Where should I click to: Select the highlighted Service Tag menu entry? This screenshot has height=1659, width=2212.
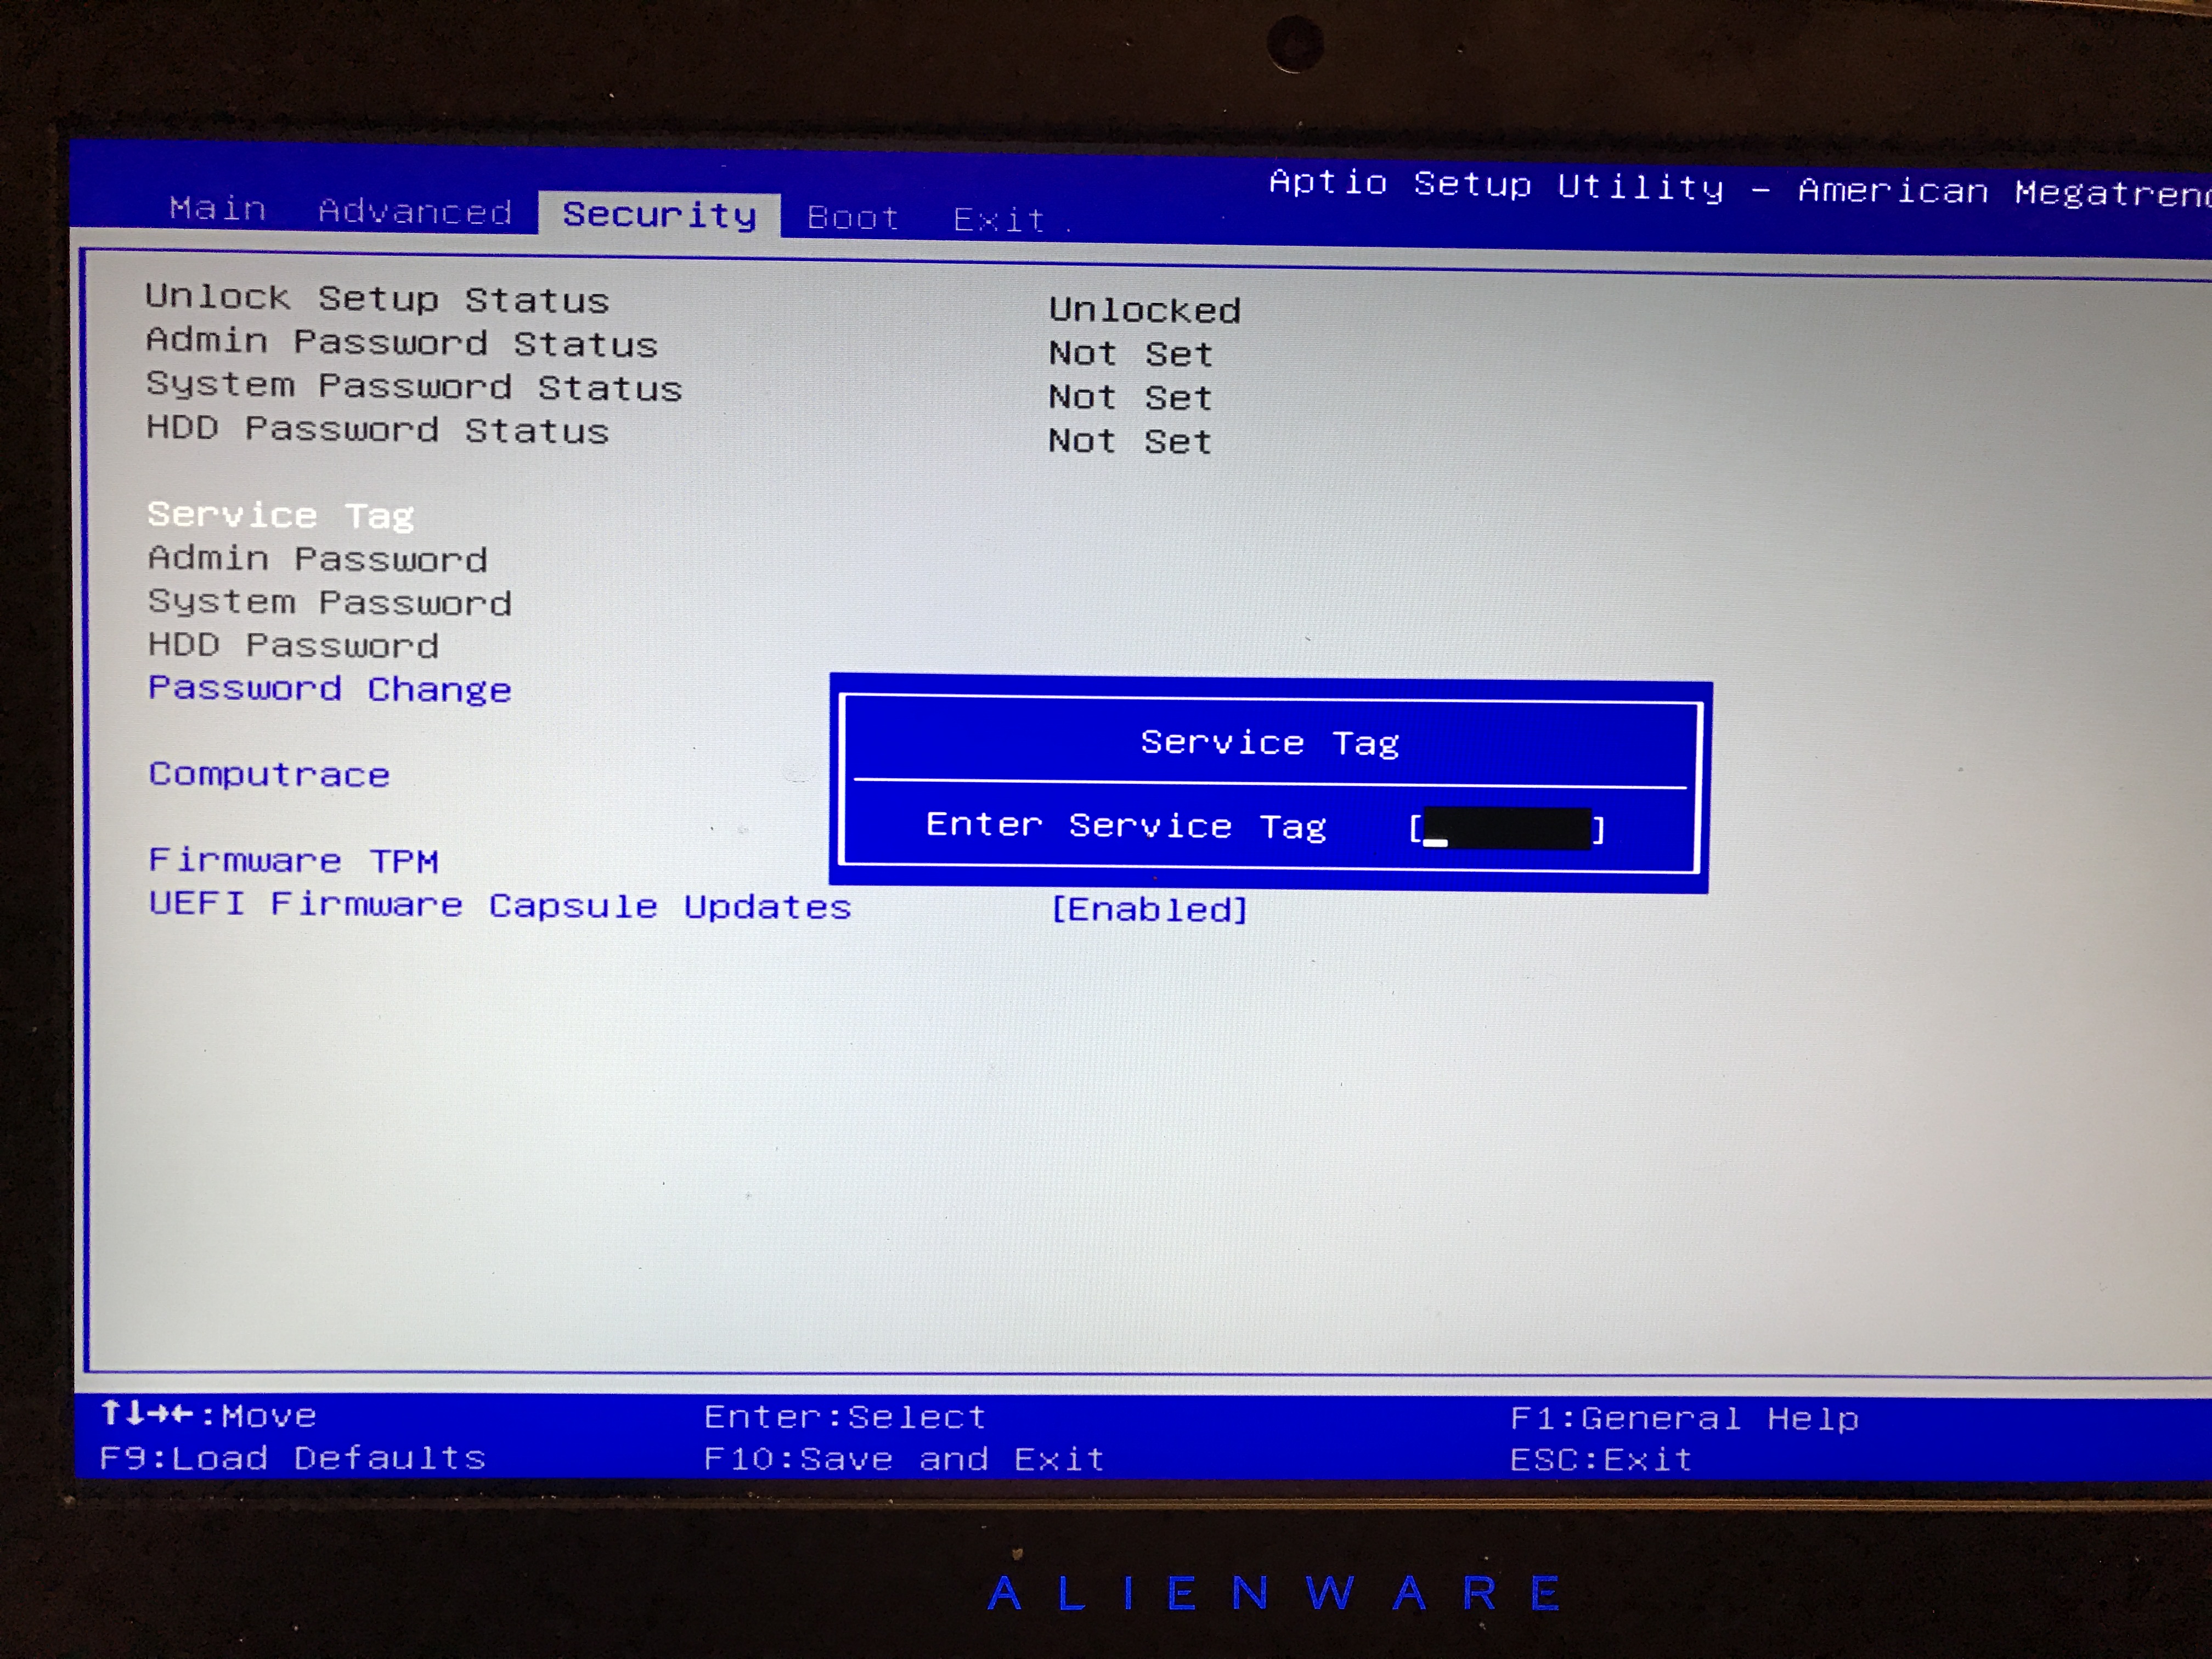click(x=280, y=515)
